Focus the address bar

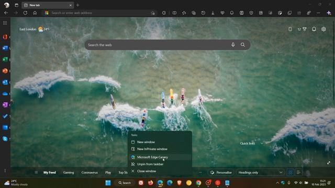pyautogui.click(x=99, y=13)
